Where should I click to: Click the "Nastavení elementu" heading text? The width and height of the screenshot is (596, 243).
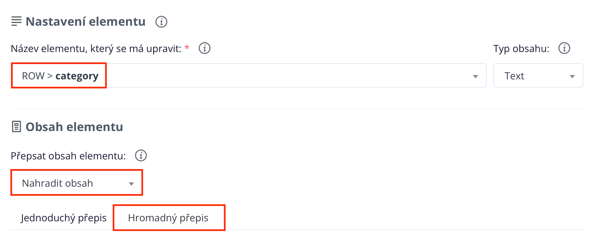point(85,22)
